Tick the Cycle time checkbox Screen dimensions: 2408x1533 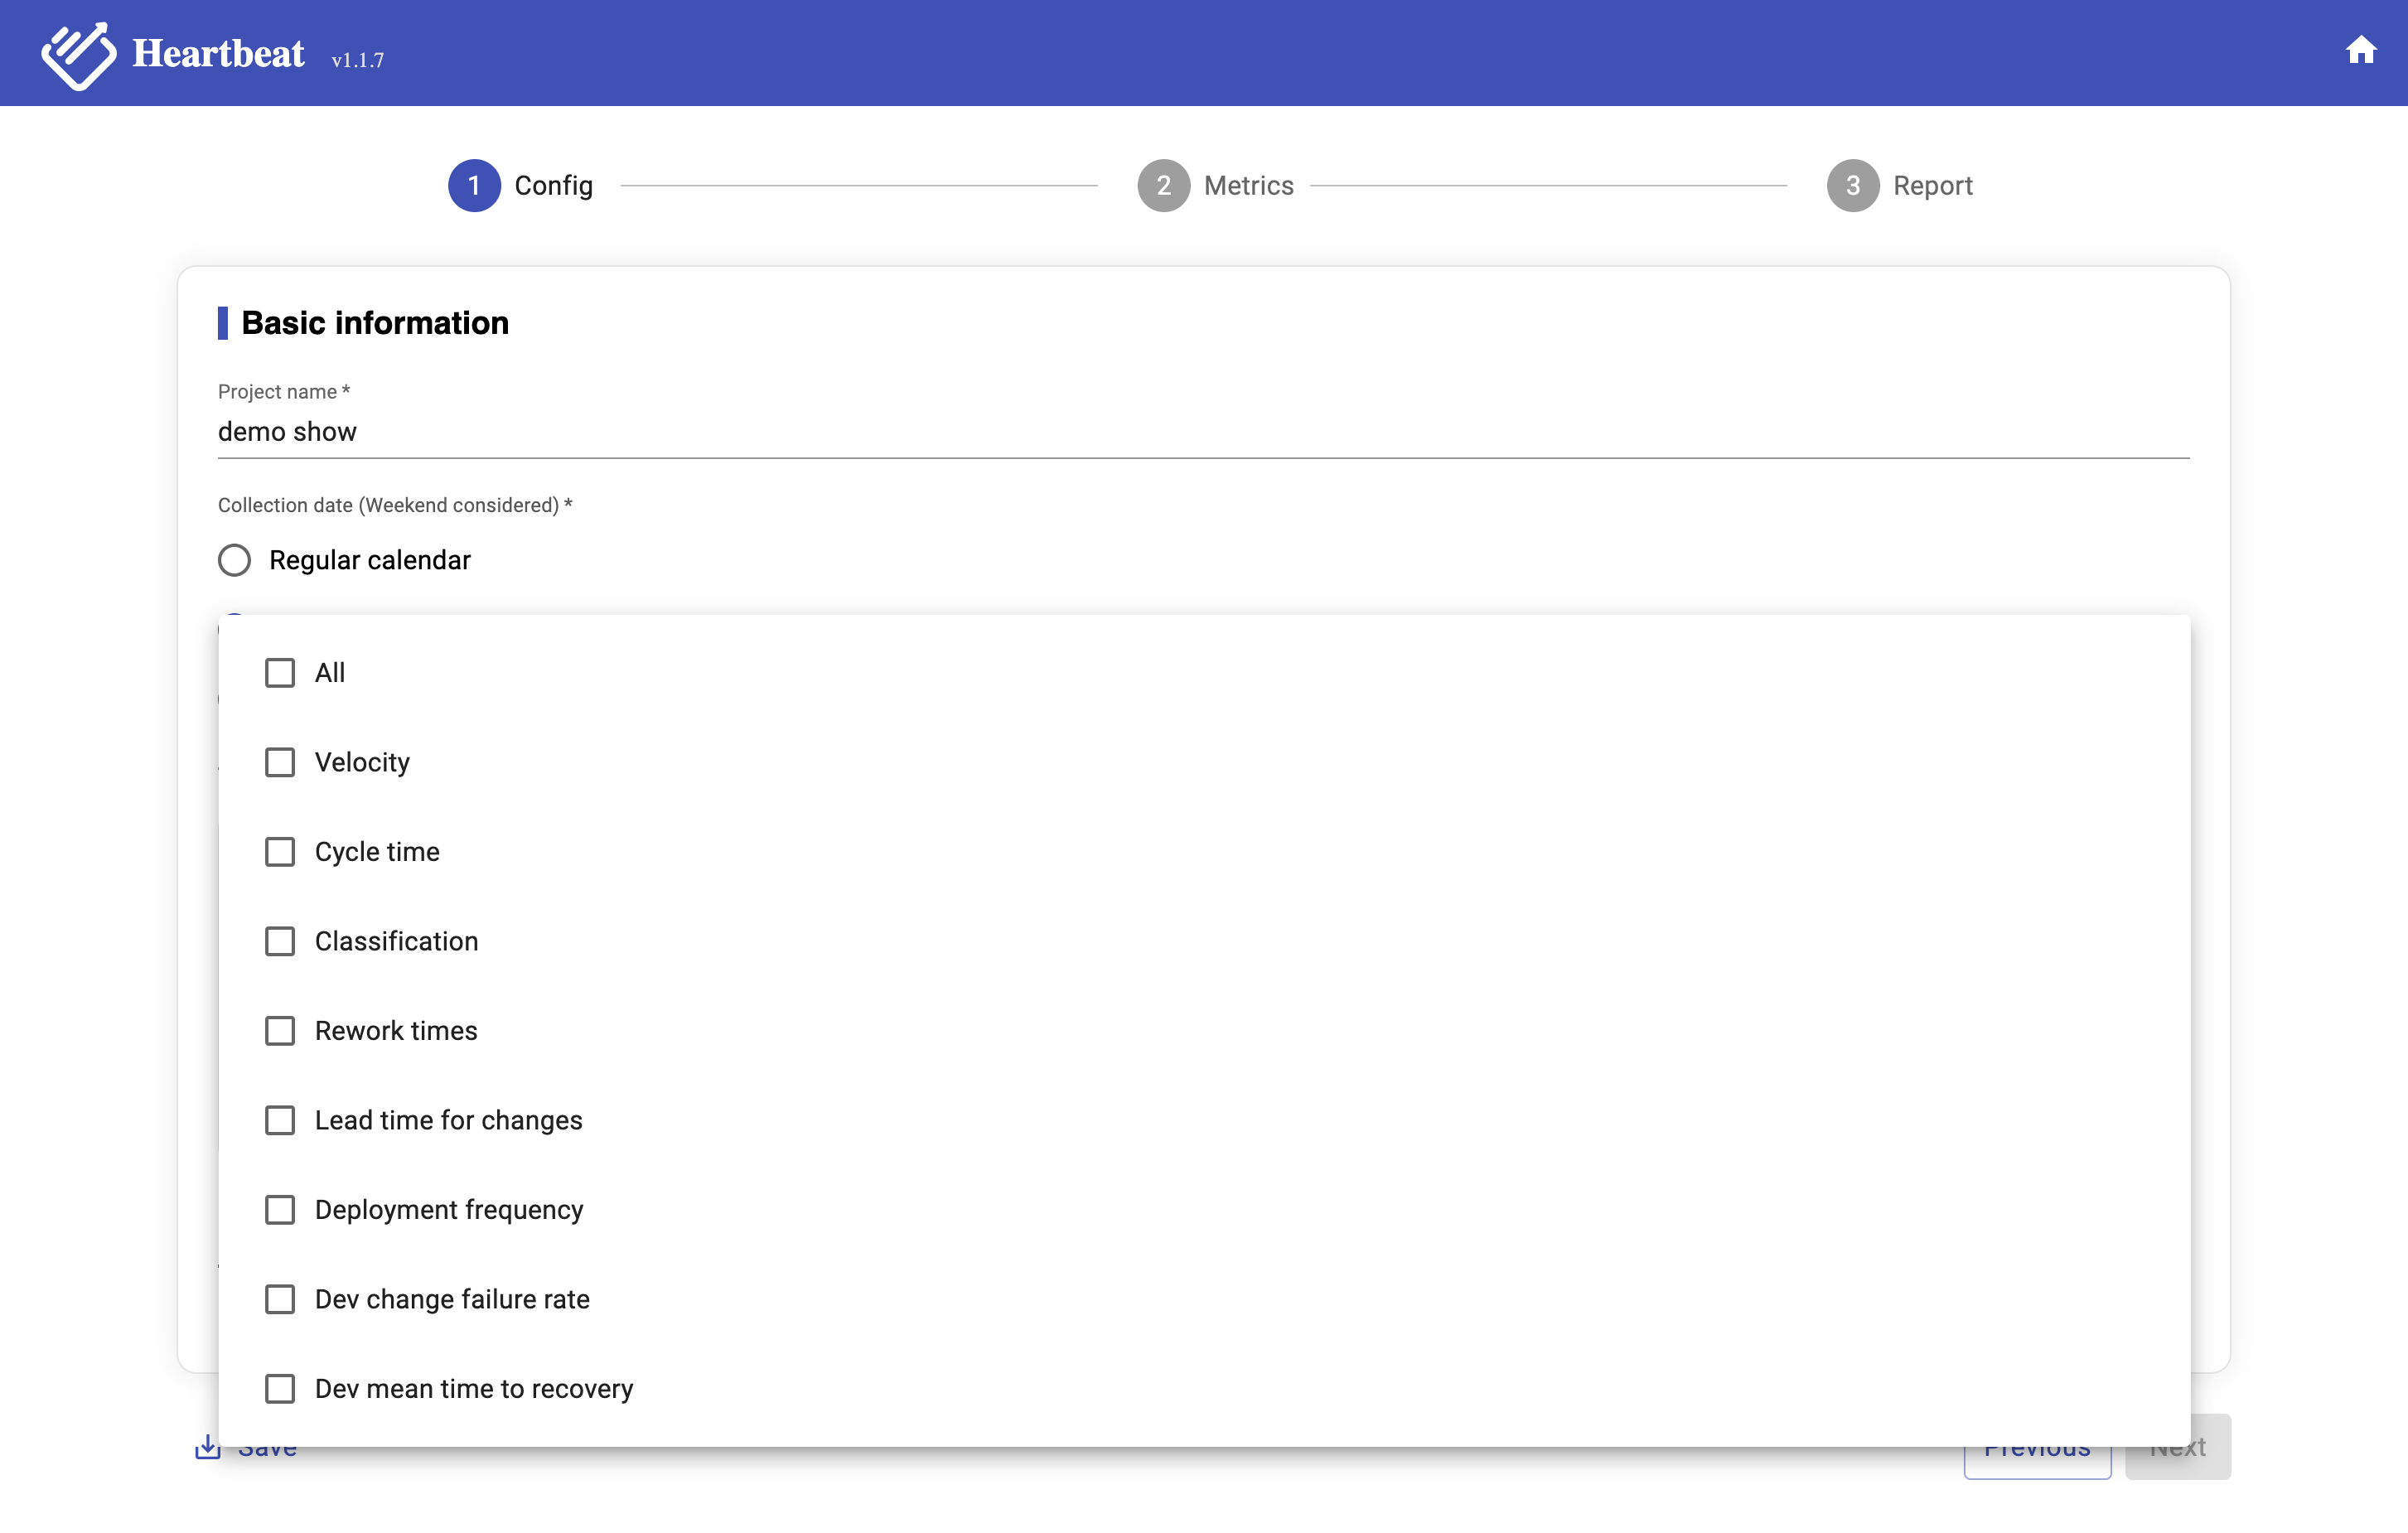click(x=280, y=852)
